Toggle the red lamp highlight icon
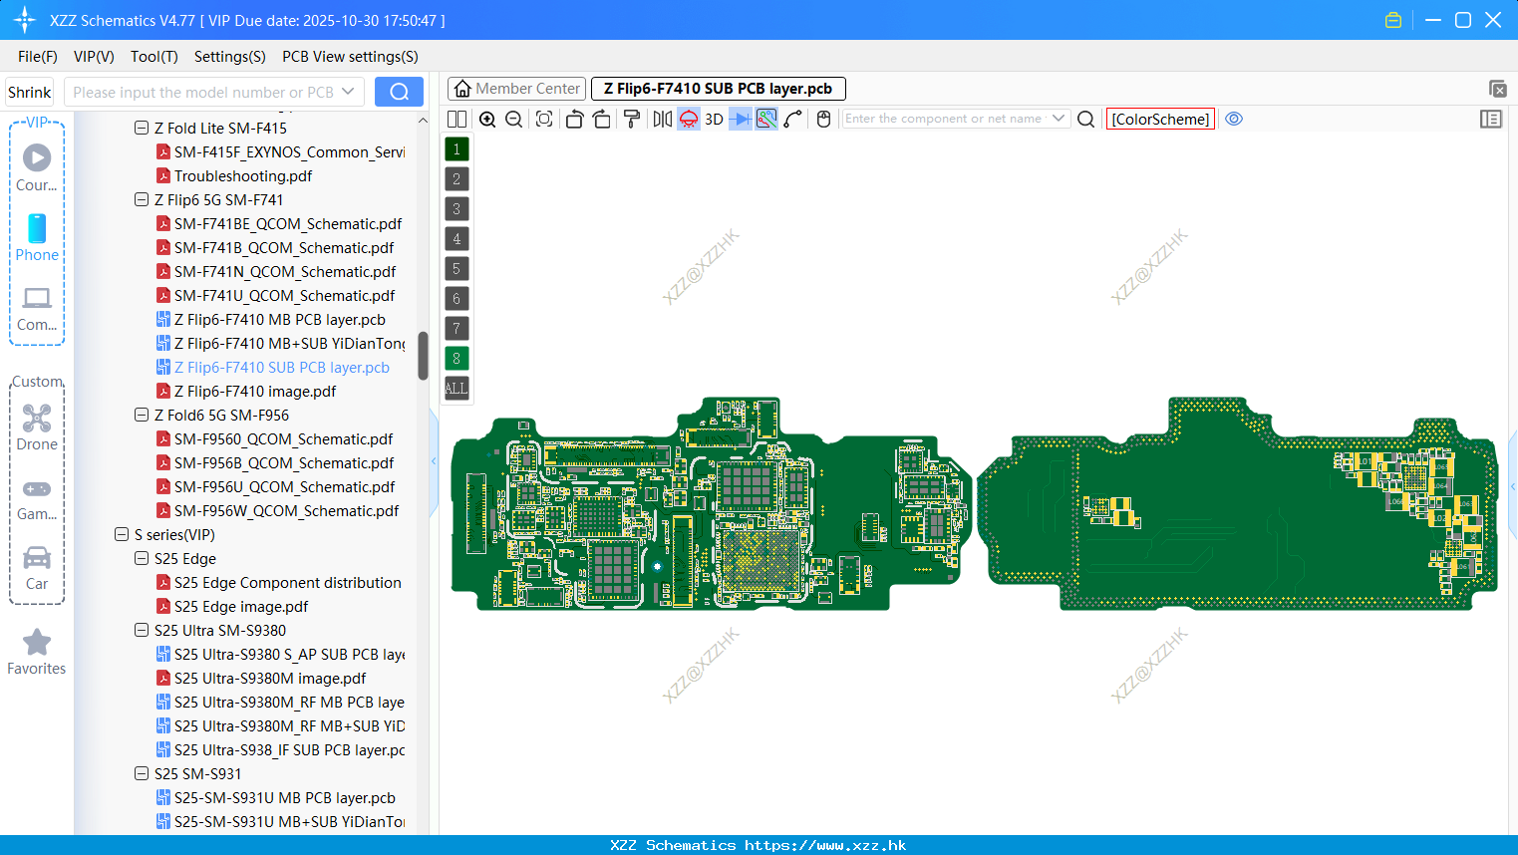1518x855 pixels. [x=689, y=119]
